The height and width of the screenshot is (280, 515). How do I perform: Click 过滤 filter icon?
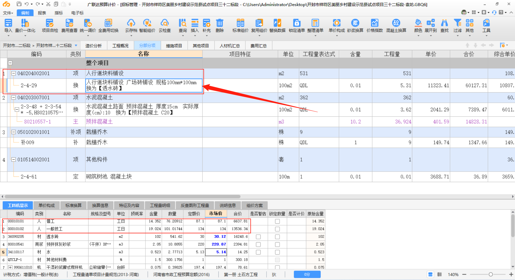pyautogui.click(x=458, y=25)
